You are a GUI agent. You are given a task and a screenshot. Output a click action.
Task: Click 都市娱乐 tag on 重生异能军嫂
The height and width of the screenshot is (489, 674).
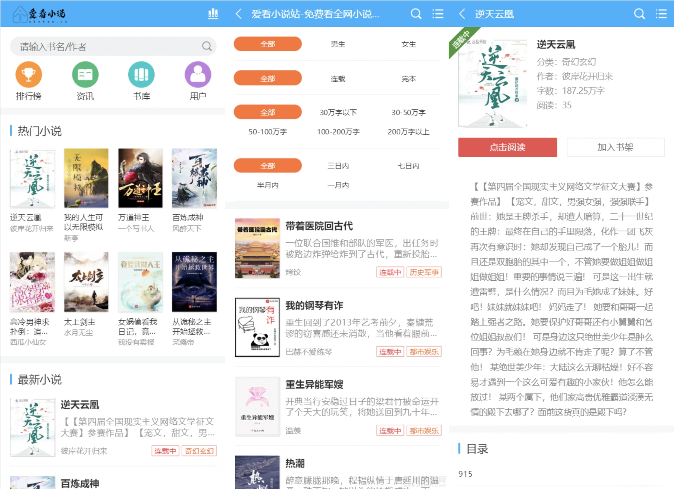click(x=424, y=431)
